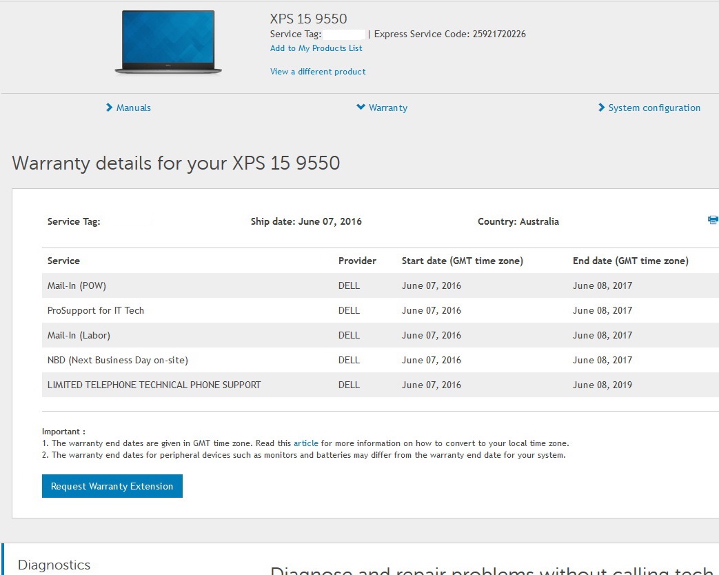Image resolution: width=719 pixels, height=575 pixels.
Task: Click the Important note label
Action: [63, 432]
